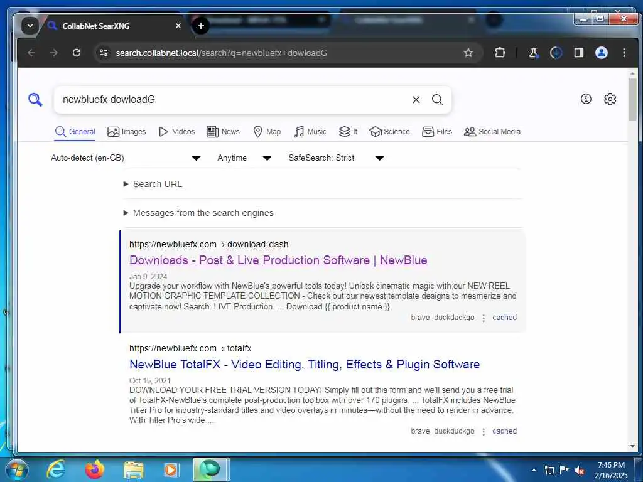Open the SafeSearch Strict dropdown

tap(336, 158)
